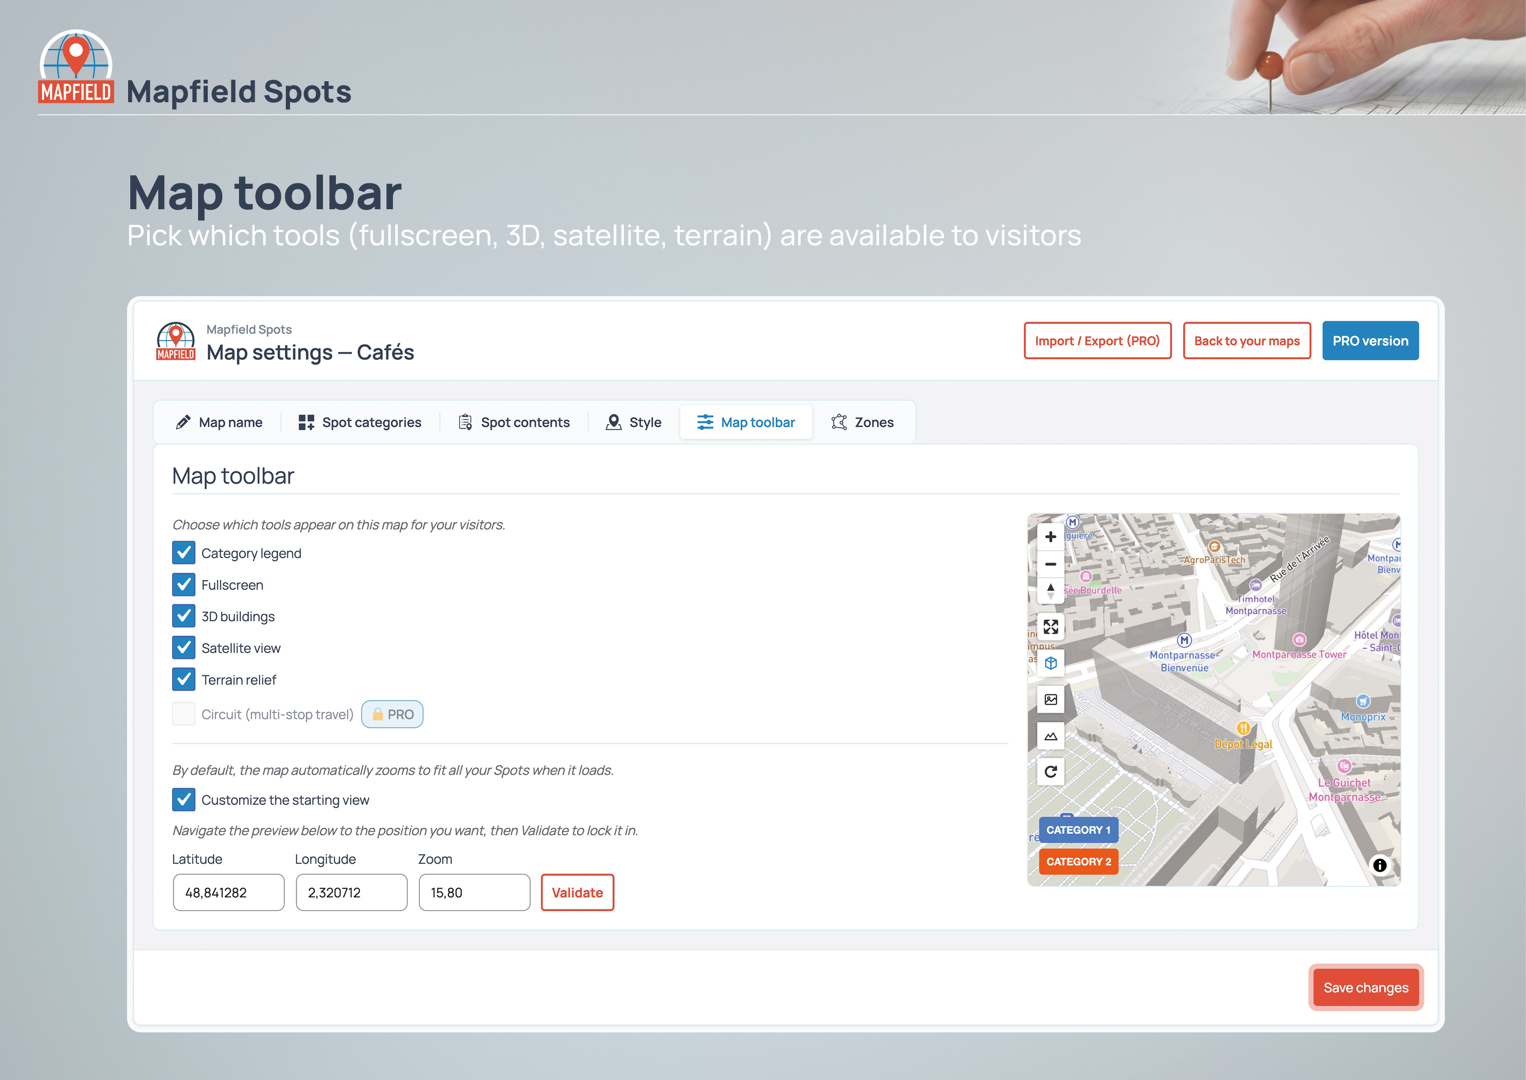Activate the terrain relief mountain icon
The height and width of the screenshot is (1080, 1526).
(x=1050, y=736)
